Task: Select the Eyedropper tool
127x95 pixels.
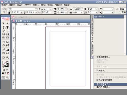Action: coord(4,50)
